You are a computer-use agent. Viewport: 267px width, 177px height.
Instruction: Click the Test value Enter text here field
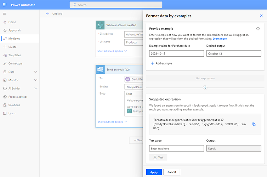(x=177, y=148)
